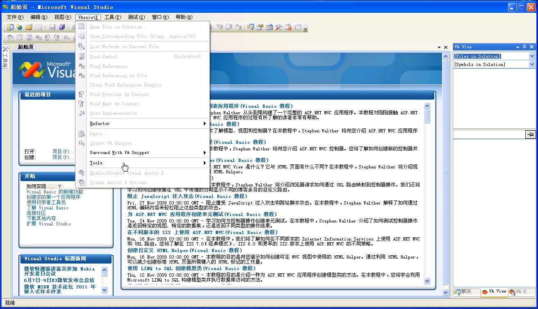The image size is (538, 309).
Task: Open the Toolbox hammer-and-wrench toolbar icon
Action: pos(278,27)
